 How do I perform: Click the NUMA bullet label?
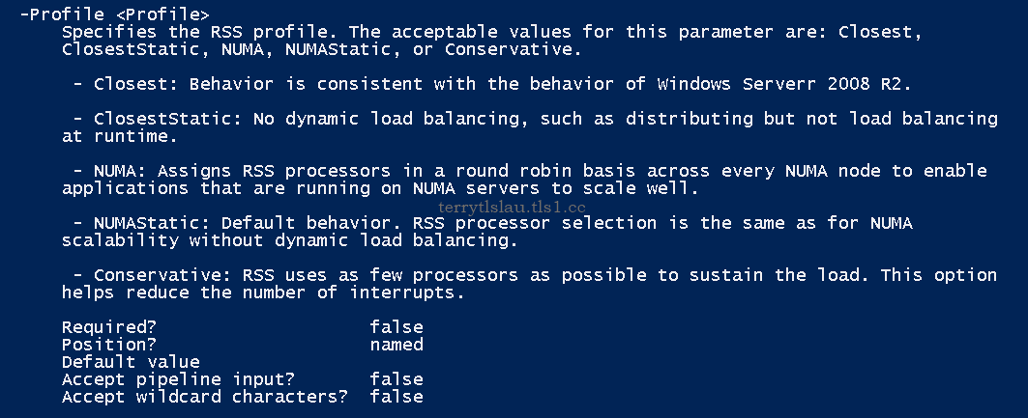coord(114,171)
